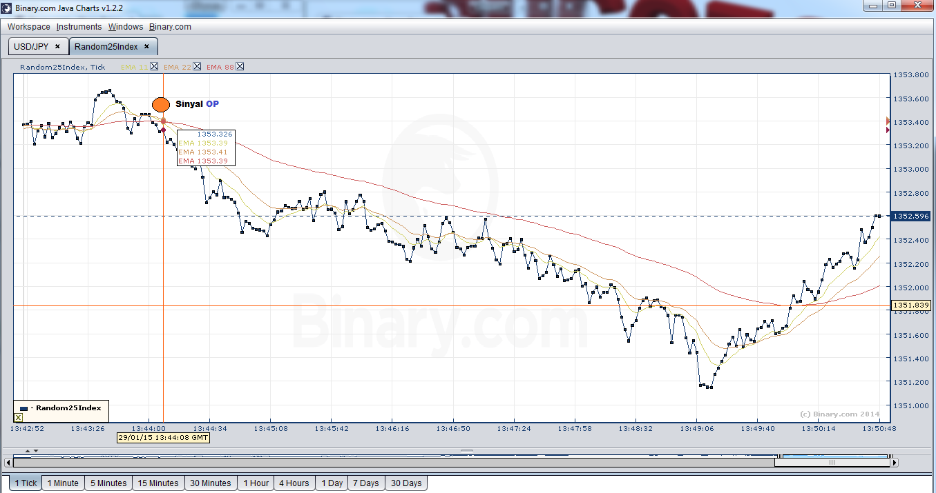Close the USD/JPY tab with its x

tap(57, 47)
